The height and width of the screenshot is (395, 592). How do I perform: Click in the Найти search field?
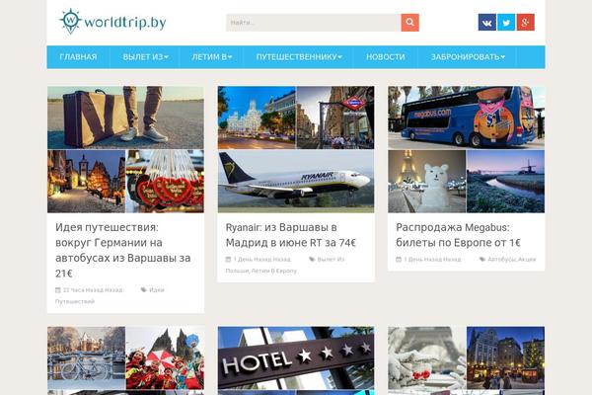point(314,23)
